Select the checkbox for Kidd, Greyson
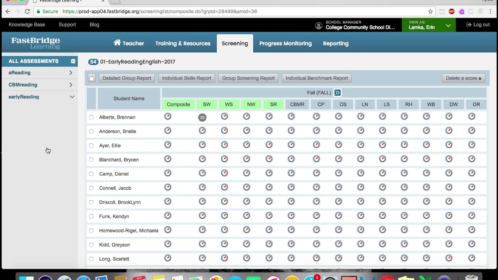This screenshot has height=280, width=498. tap(91, 245)
